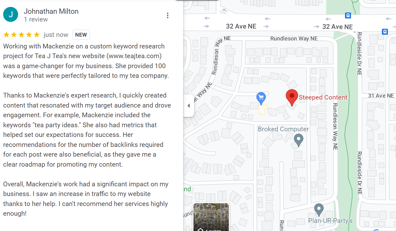
Task: Open the review's three-dot options menu
Action: tap(168, 15)
